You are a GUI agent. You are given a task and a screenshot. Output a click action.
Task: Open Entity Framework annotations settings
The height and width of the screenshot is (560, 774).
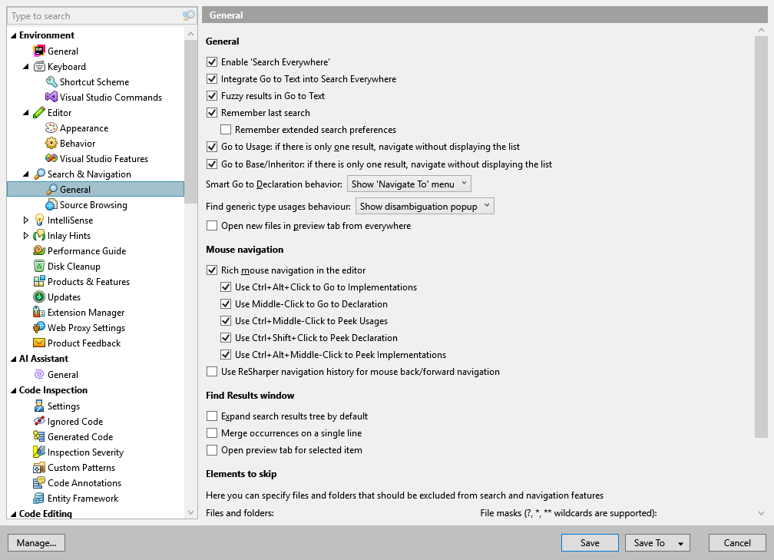(83, 498)
